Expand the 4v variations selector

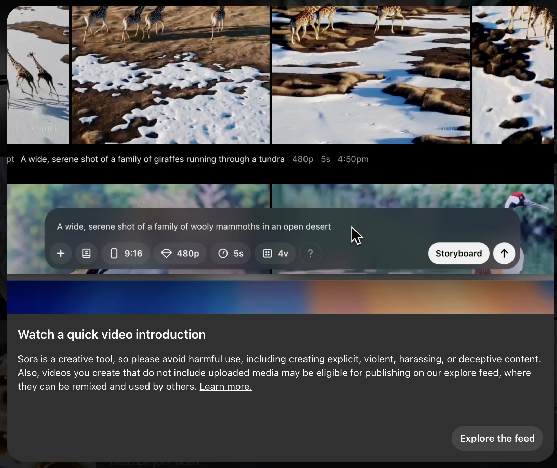tap(275, 253)
